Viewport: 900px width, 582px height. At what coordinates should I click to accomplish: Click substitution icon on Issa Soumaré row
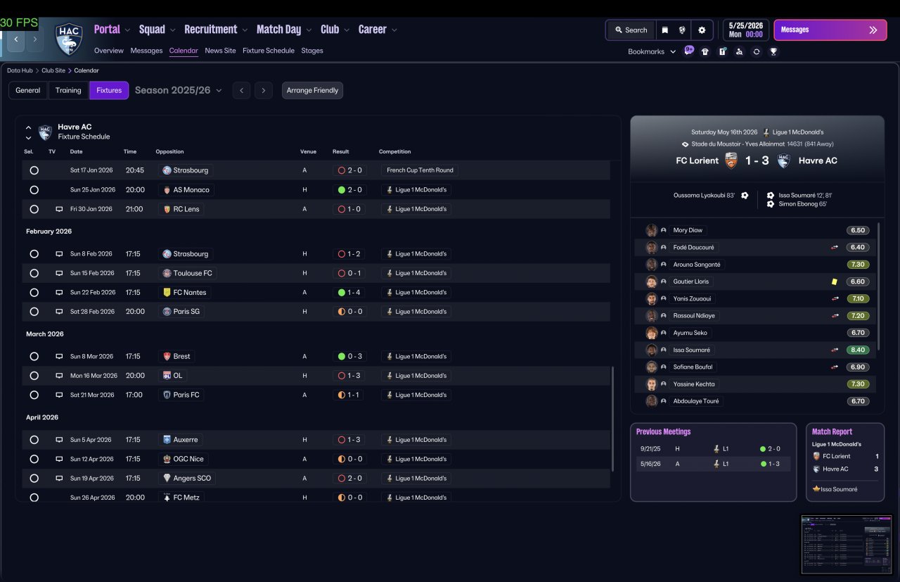pyautogui.click(x=835, y=350)
